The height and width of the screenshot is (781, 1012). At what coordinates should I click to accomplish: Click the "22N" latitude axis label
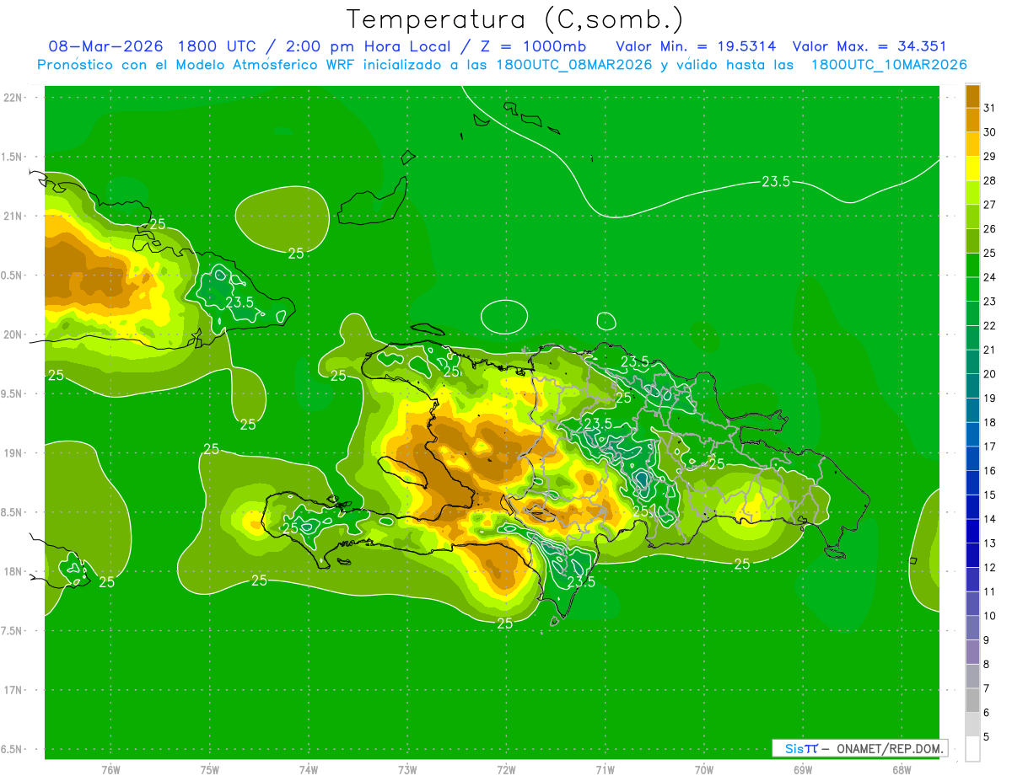13,98
